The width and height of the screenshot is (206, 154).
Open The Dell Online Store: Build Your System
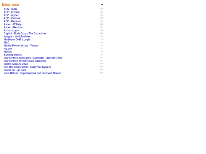27,67
